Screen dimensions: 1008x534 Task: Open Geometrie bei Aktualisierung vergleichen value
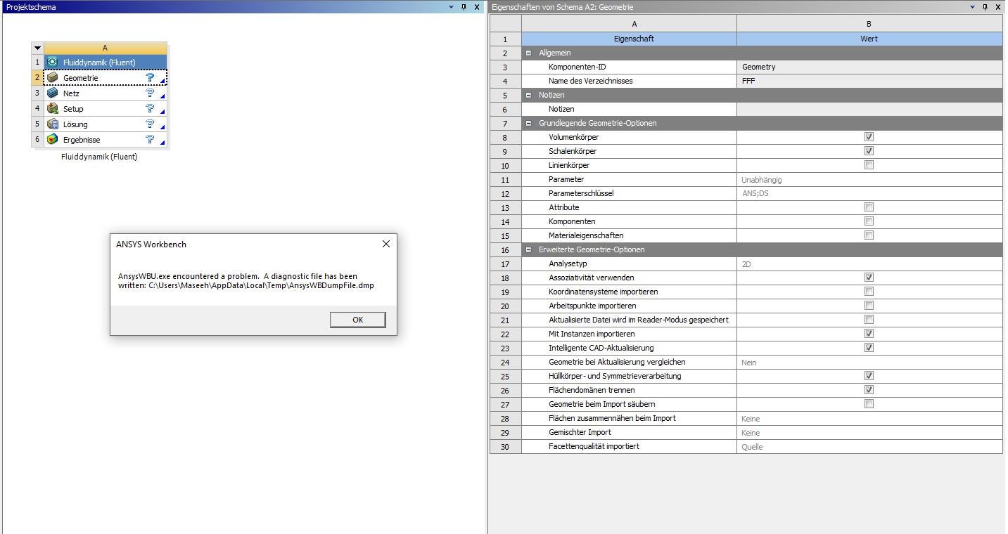[x=869, y=363]
